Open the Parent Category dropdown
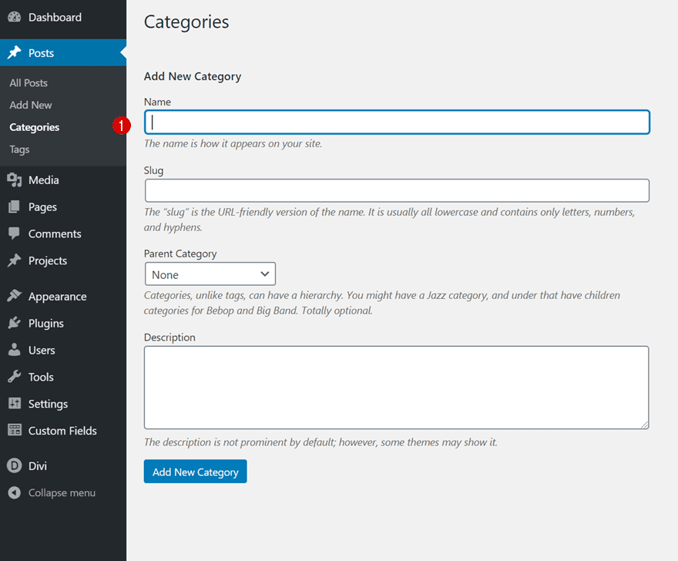This screenshot has width=678, height=561. [x=210, y=274]
